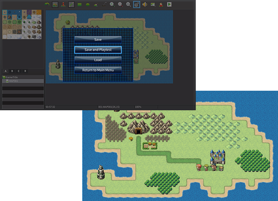Image resolution: width=278 pixels, height=201 pixels.
Task: Pick the whirlpool tile in palette
Action: pyautogui.click(x=19, y=17)
